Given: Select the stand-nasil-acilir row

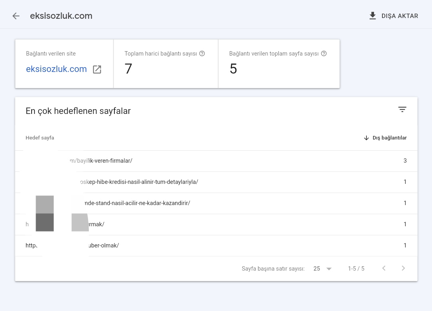Looking at the screenshot, I should coord(216,203).
